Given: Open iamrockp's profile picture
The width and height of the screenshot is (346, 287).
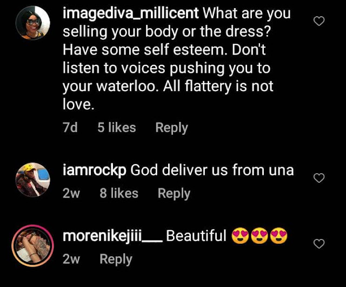Looking at the screenshot, I should tap(32, 180).
